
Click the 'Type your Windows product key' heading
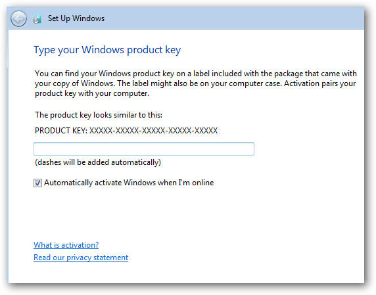pos(107,50)
